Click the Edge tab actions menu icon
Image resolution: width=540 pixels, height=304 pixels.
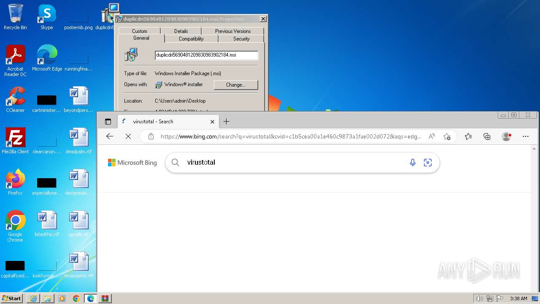point(108,122)
